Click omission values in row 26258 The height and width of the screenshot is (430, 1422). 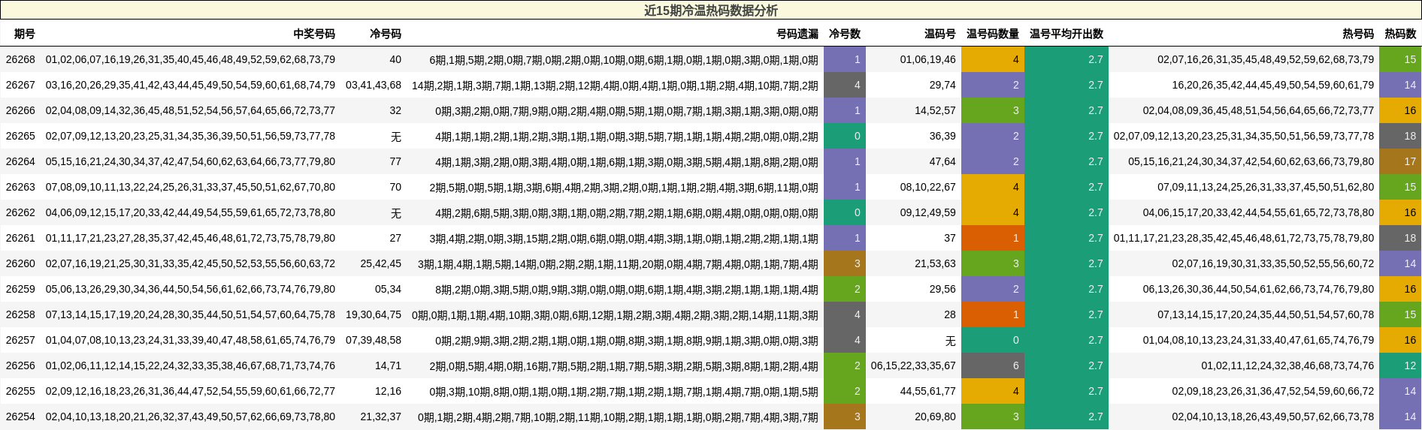pyautogui.click(x=615, y=314)
